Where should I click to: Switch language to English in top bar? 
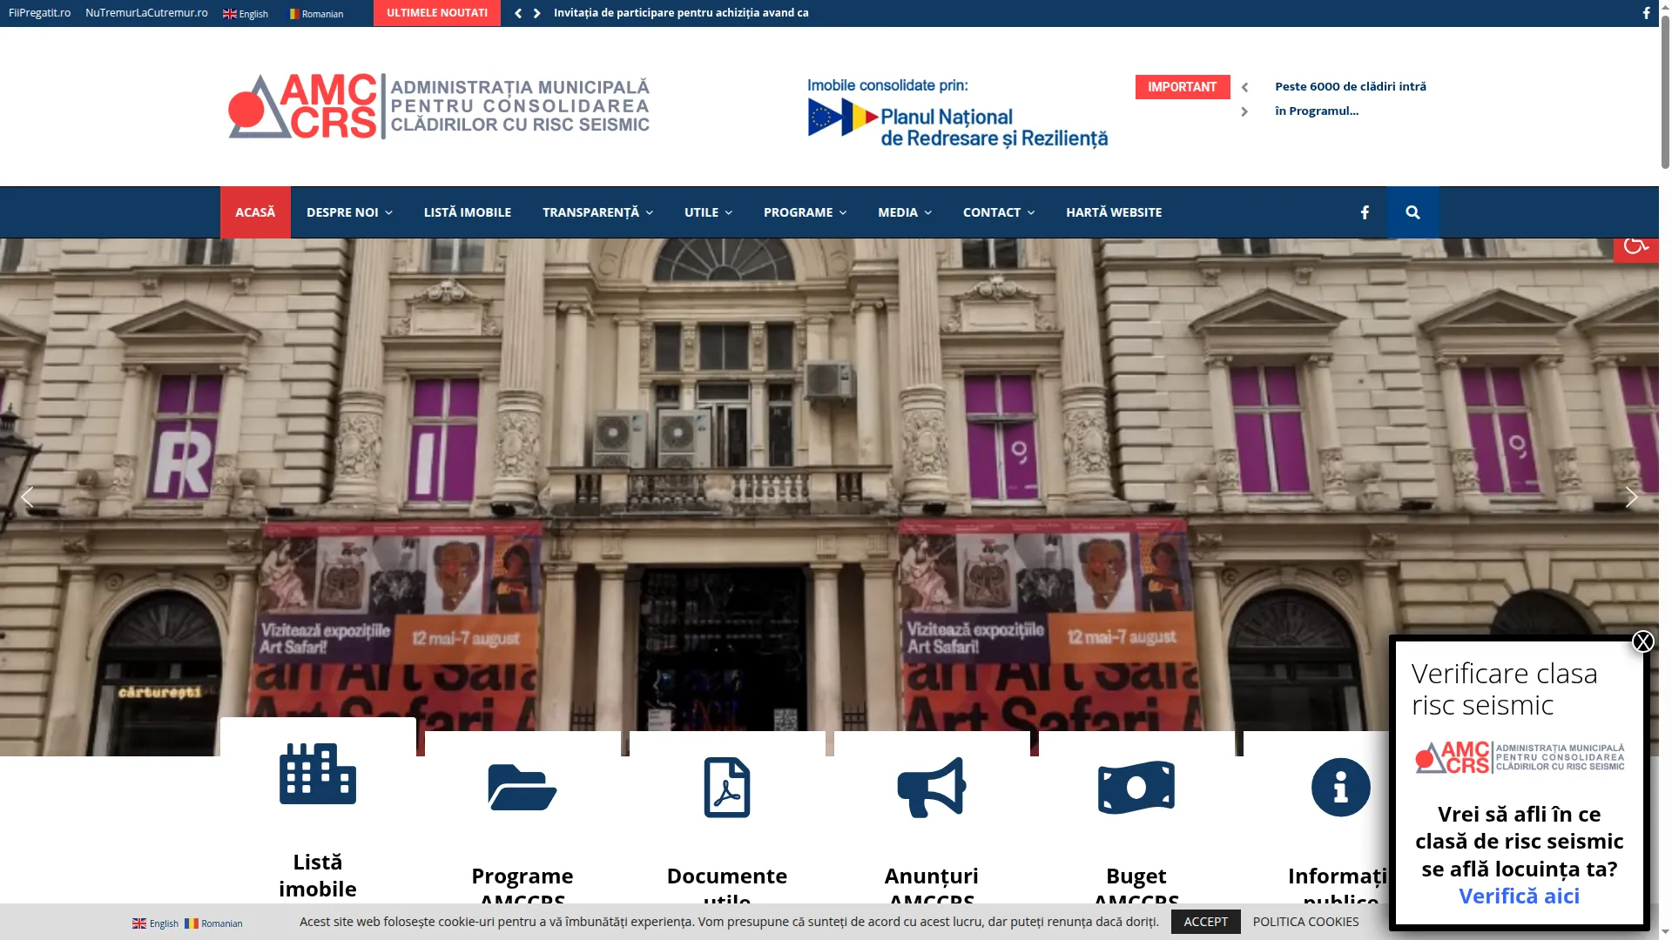coord(246,14)
